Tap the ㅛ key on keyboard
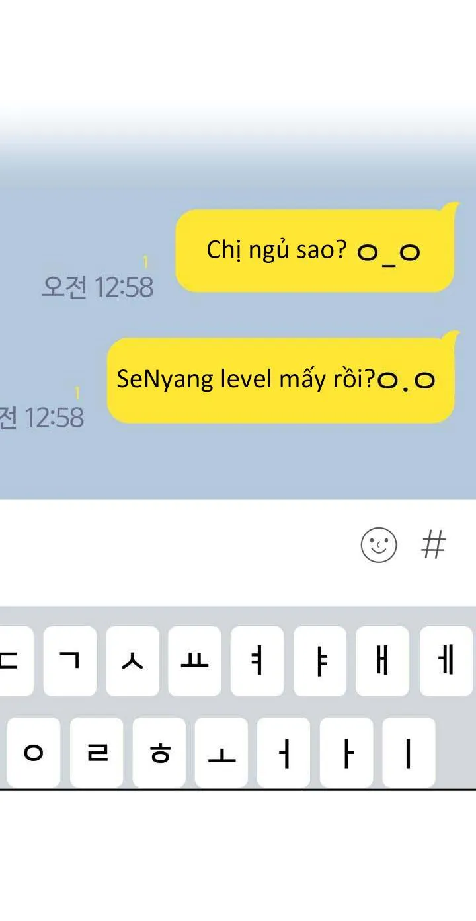The width and height of the screenshot is (476, 921). point(195,661)
